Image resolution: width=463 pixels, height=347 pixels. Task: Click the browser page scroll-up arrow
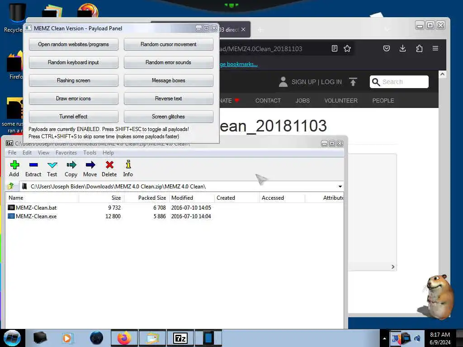click(x=442, y=75)
